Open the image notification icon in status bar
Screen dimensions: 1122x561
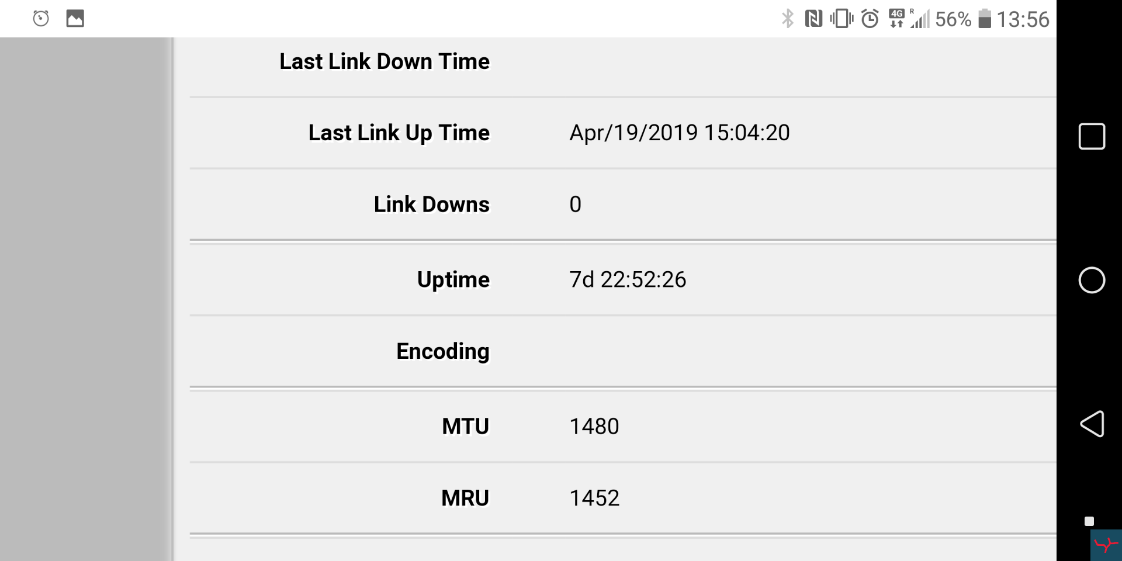point(75,19)
